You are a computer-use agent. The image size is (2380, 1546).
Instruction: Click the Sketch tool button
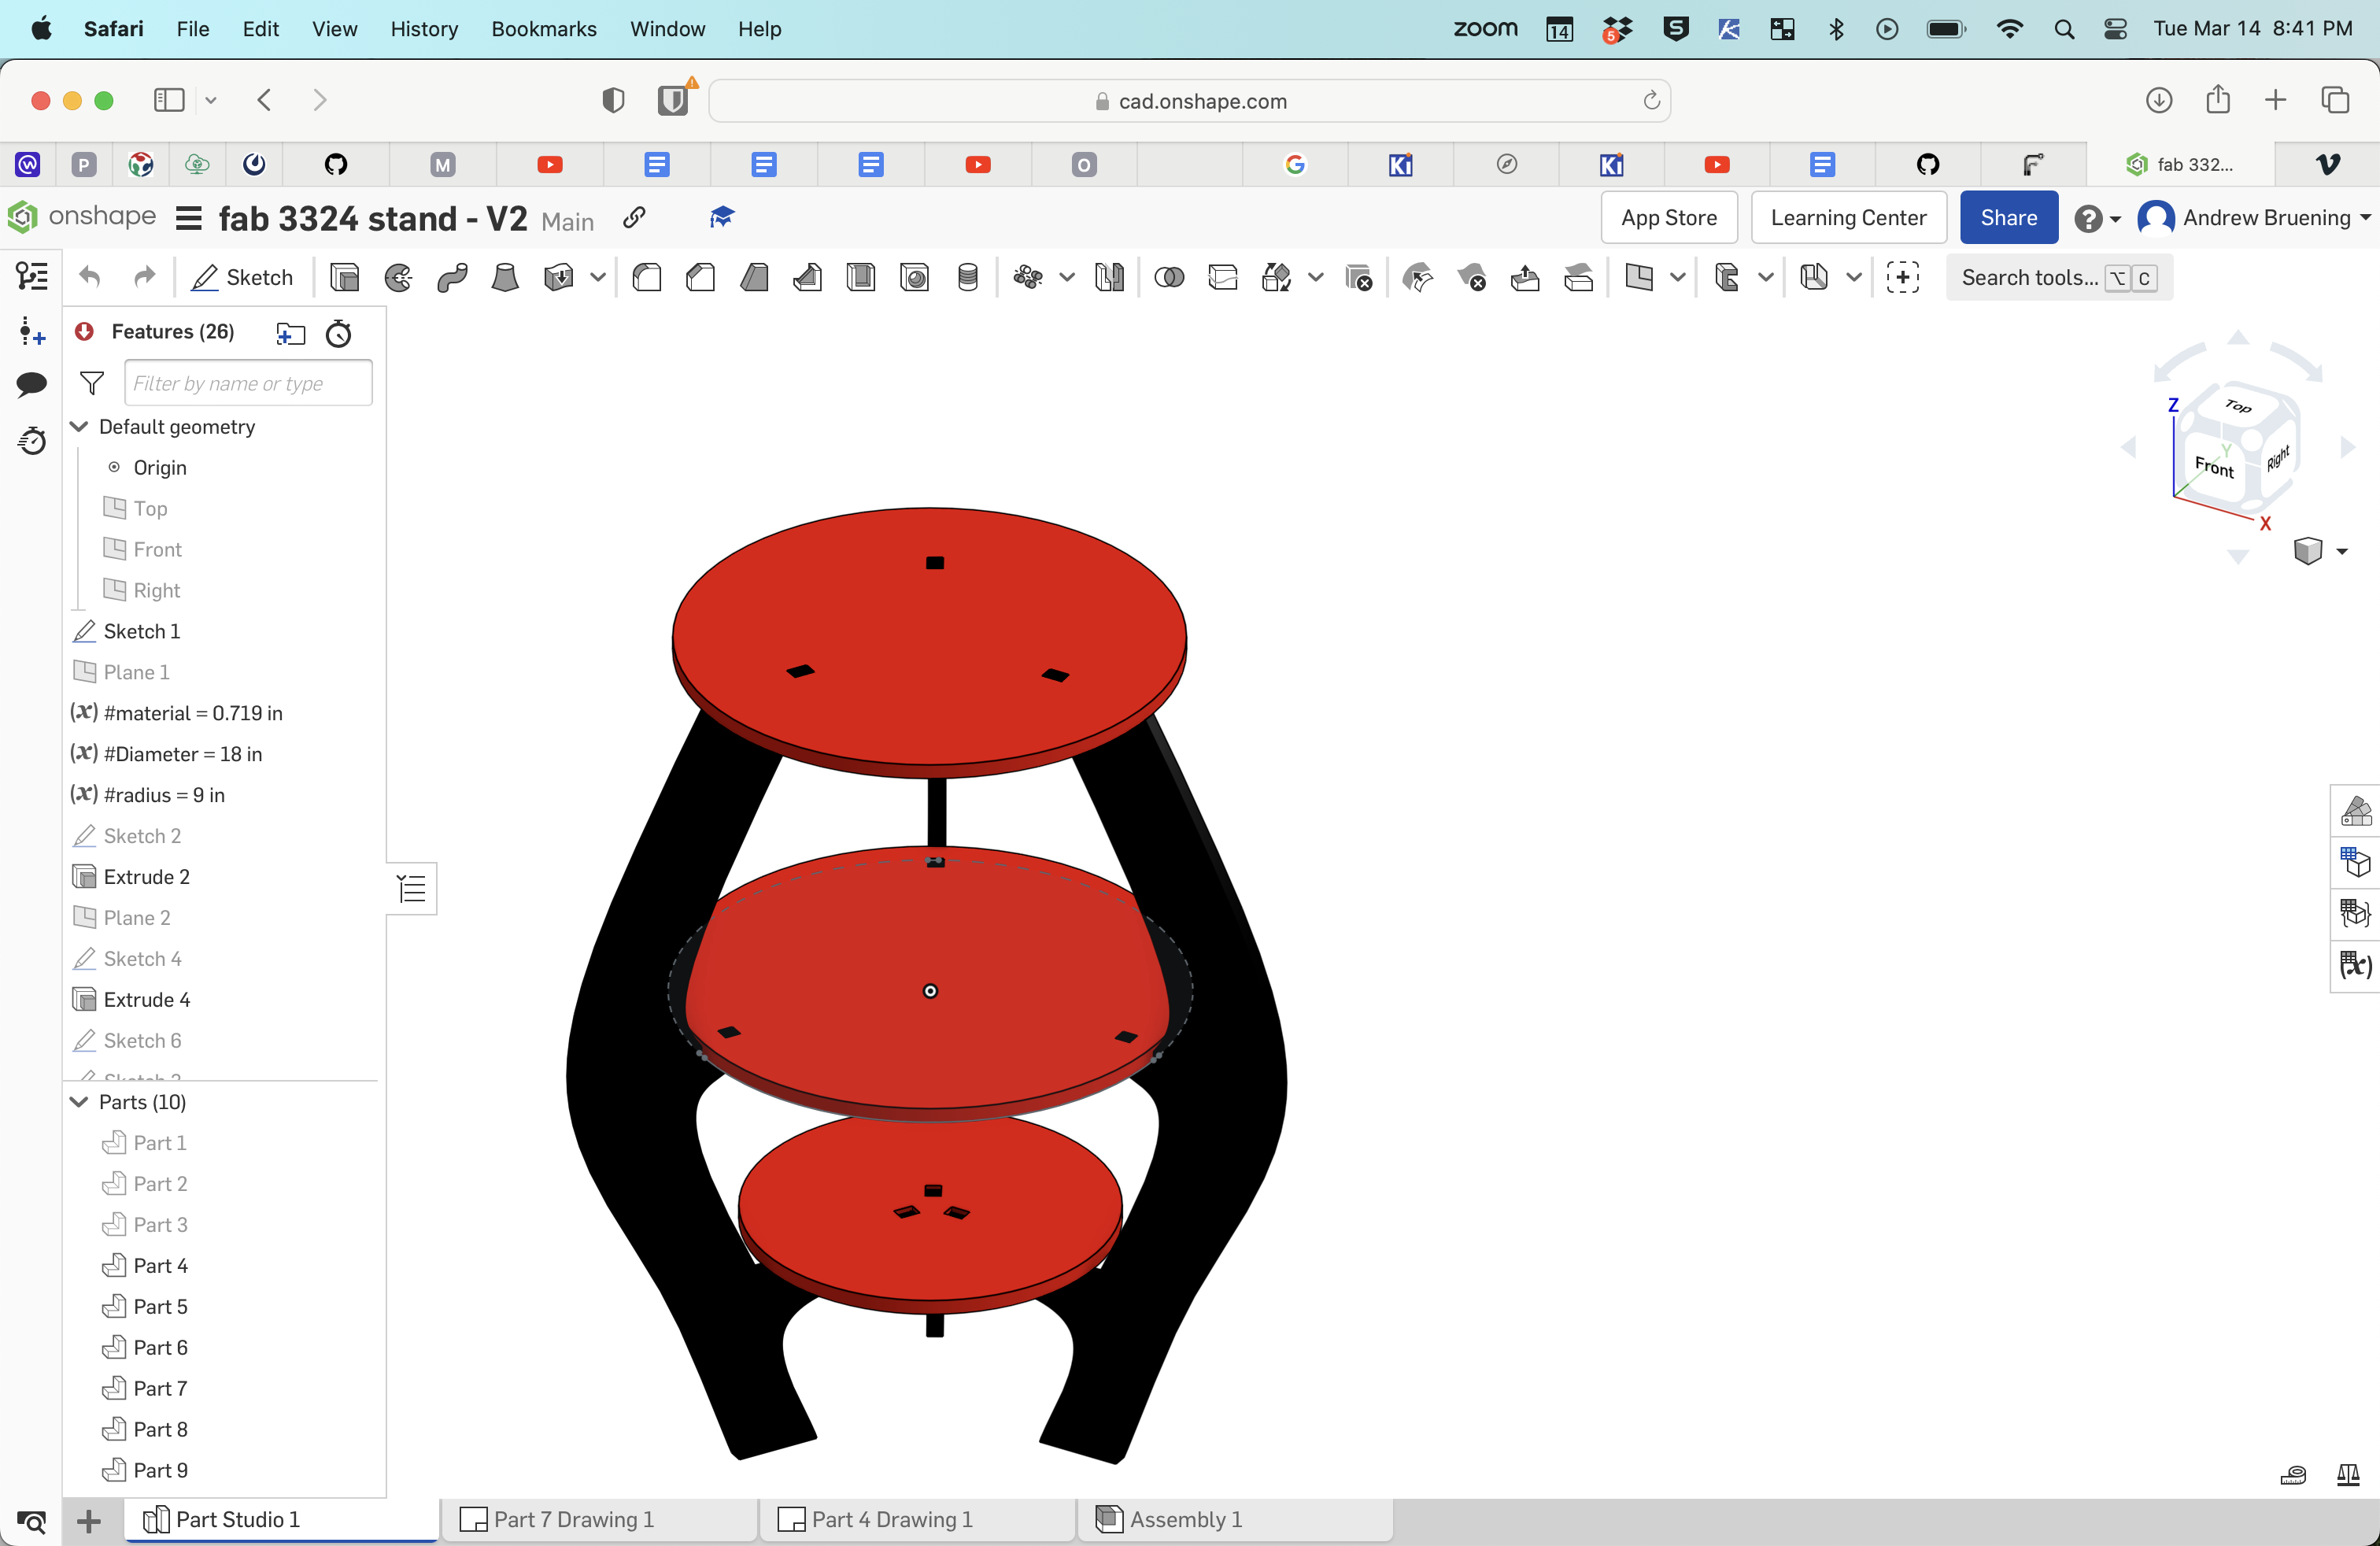(x=242, y=277)
